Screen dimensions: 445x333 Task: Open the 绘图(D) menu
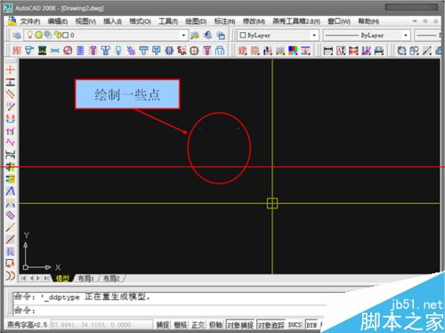pos(196,21)
